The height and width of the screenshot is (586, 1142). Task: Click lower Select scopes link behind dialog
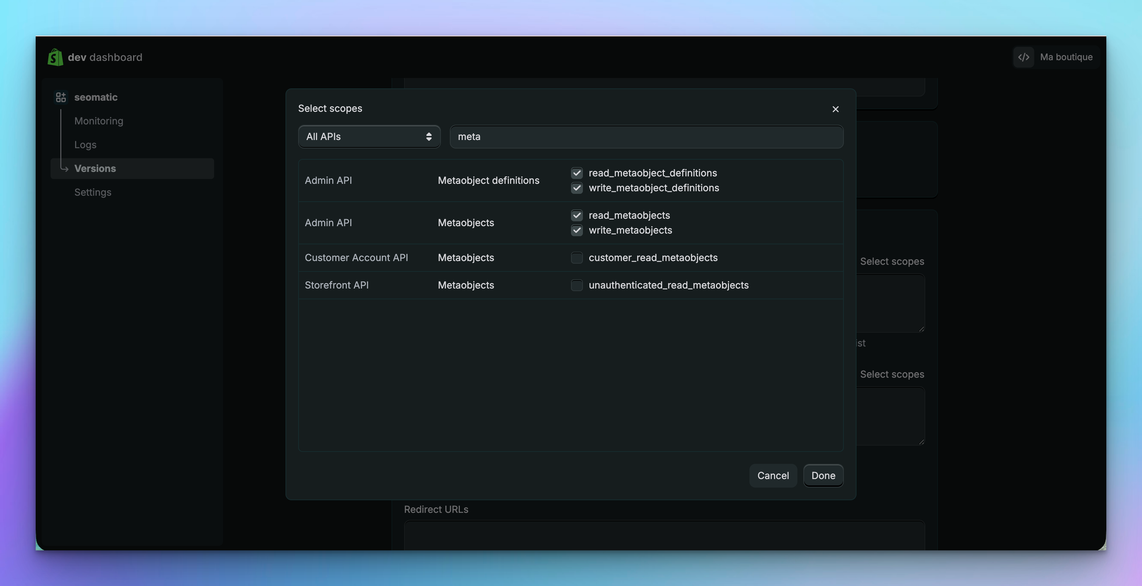click(892, 374)
